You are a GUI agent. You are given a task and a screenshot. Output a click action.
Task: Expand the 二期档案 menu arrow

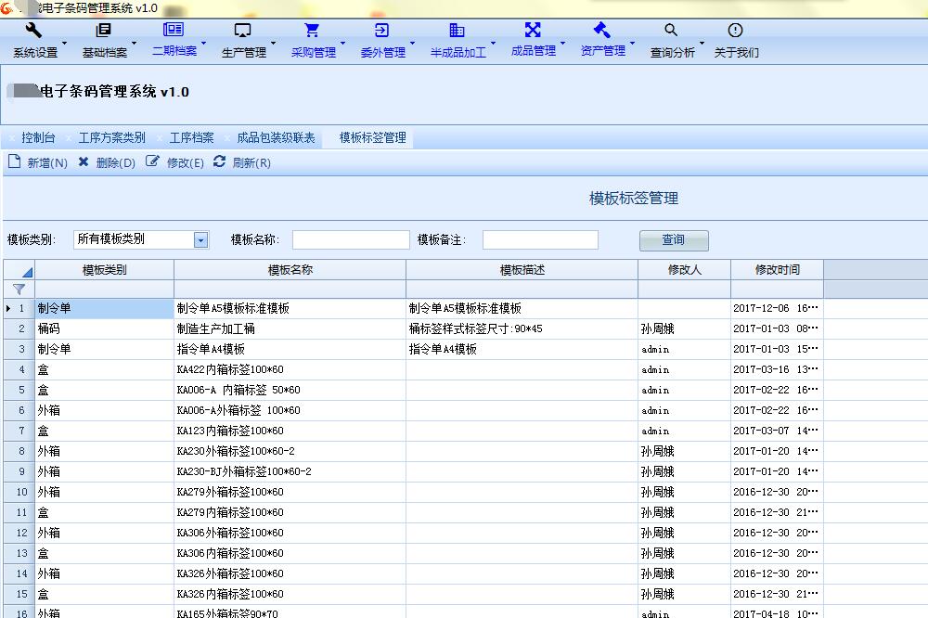pyautogui.click(x=203, y=44)
